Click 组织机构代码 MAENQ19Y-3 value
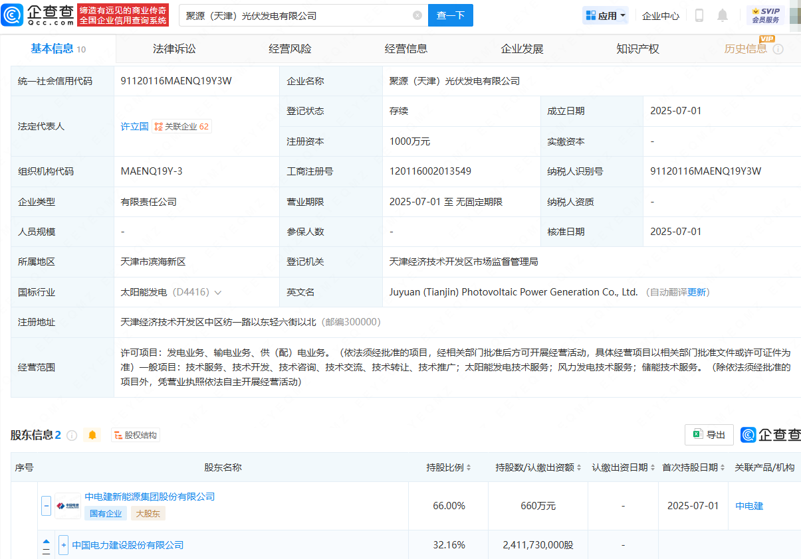The width and height of the screenshot is (801, 559). coord(152,171)
